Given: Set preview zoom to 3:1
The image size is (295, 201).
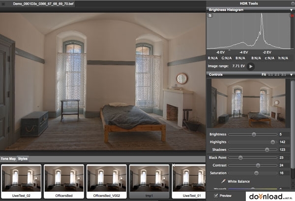Looking at the screenshot, I should [x=284, y=75].
